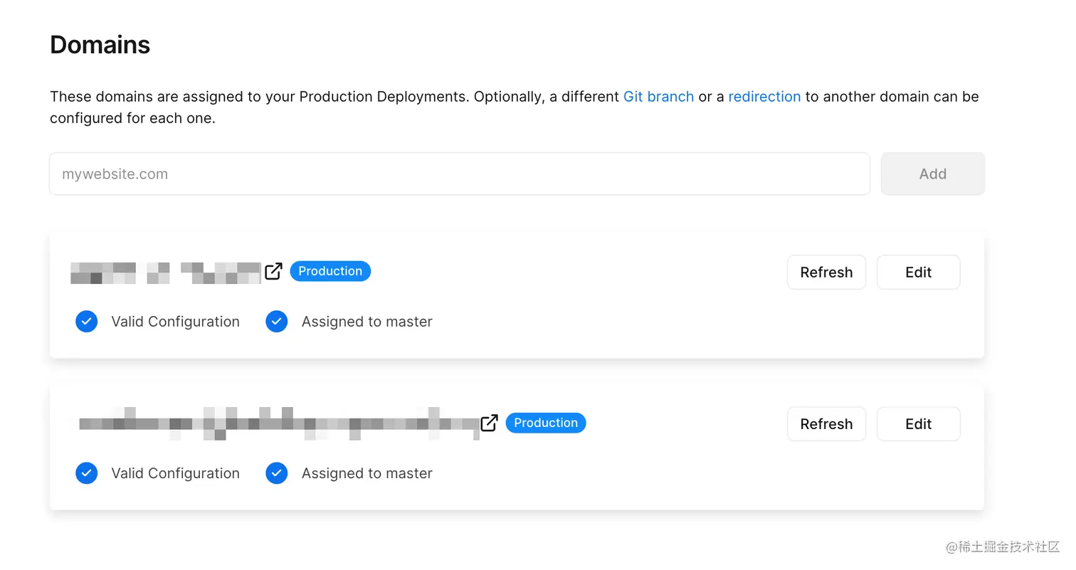The image size is (1076, 570).
Task: Edit the second domain entry
Action: pos(918,424)
